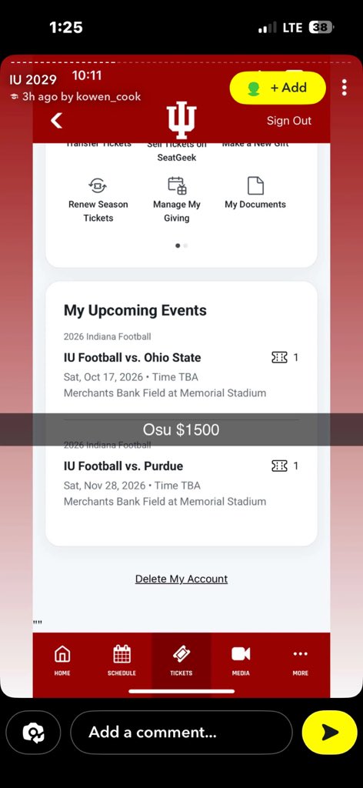The width and height of the screenshot is (363, 788).
Task: Tap the Ohio State ticket count icon
Action: click(280, 357)
